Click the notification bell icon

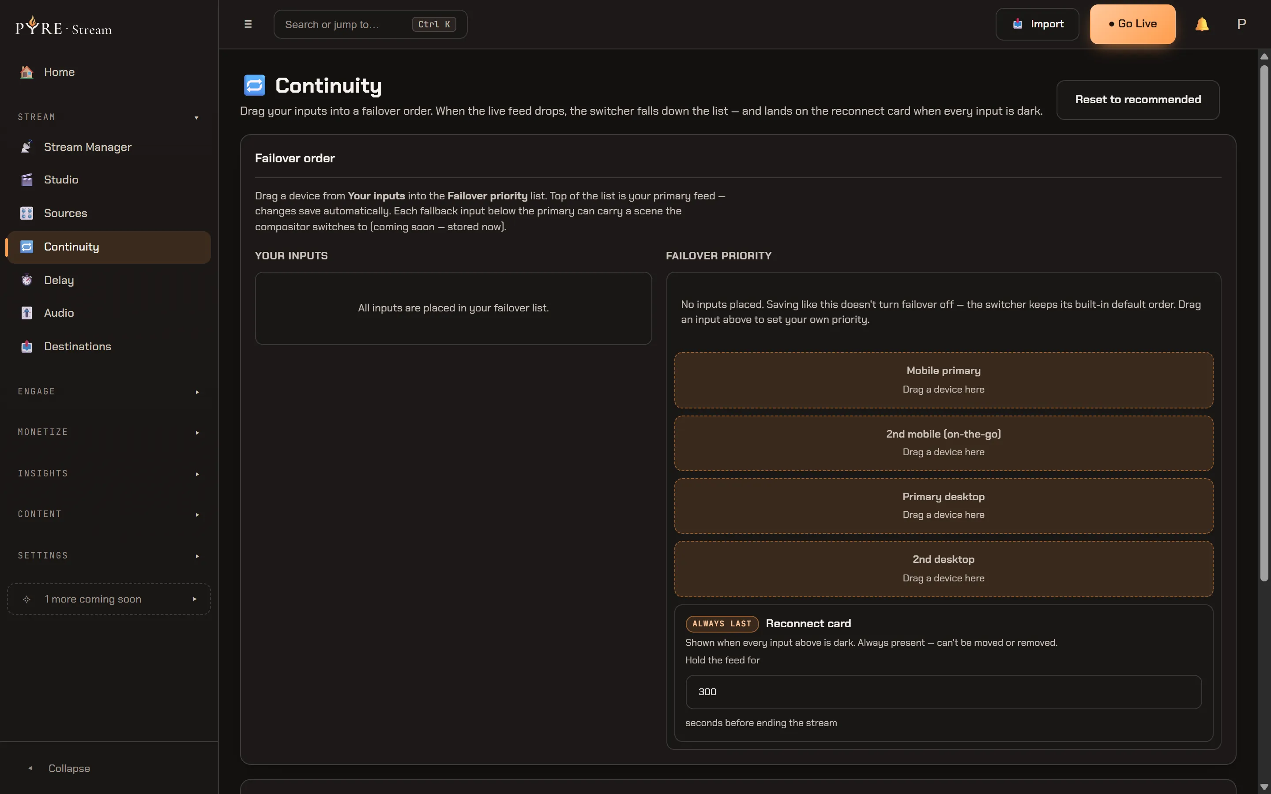point(1202,24)
